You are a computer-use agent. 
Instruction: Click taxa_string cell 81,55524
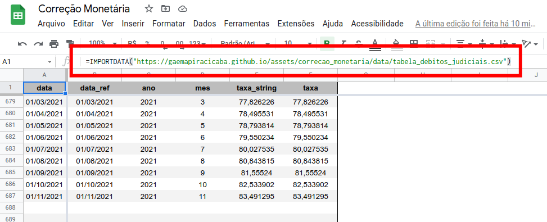pyautogui.click(x=256, y=173)
